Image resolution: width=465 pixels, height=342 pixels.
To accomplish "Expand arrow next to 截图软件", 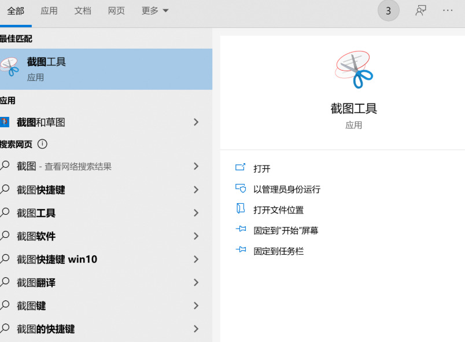I will point(196,236).
